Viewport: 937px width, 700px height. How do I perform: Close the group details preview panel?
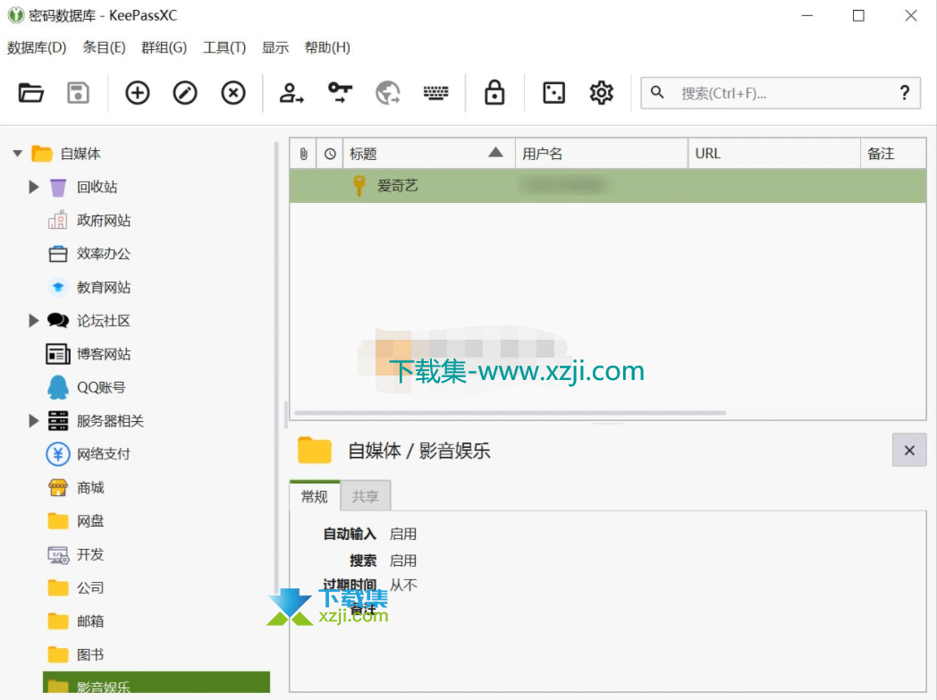pos(909,451)
